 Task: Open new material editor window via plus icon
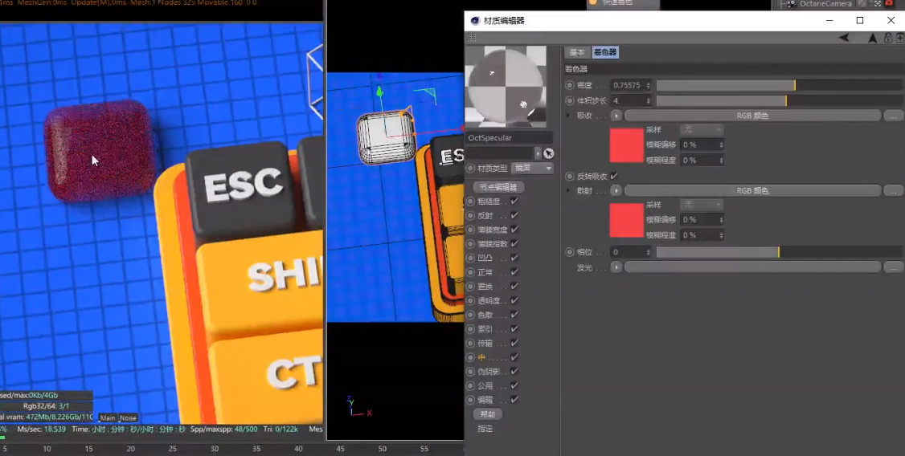[x=900, y=38]
